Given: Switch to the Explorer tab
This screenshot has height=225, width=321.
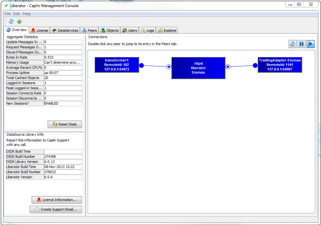Looking at the screenshot, I should coord(167,30).
